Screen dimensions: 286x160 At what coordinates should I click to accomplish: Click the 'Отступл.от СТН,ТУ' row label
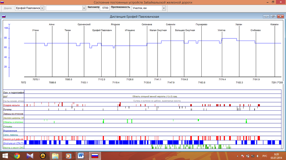tap(13, 143)
